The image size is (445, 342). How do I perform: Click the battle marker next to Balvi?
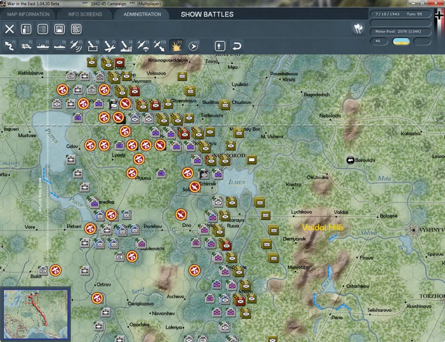56,270
